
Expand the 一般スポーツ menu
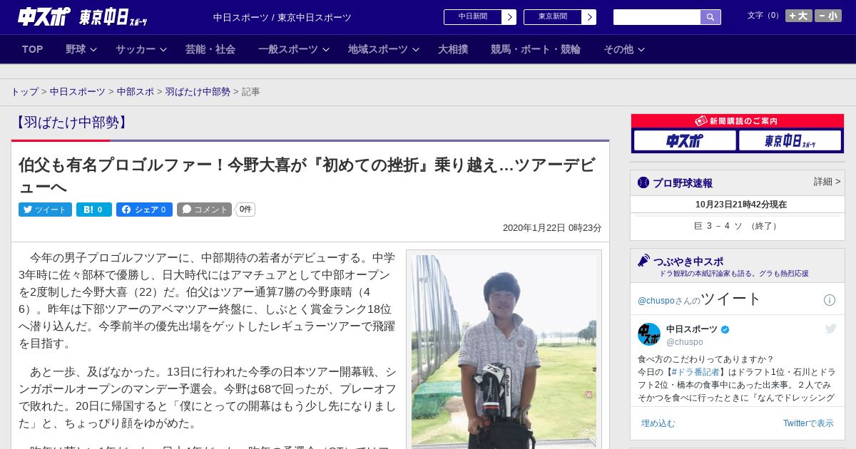pos(294,49)
